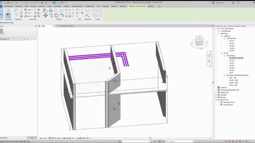Select ELECTRICAL ROOM in Floor Plans

236,58
